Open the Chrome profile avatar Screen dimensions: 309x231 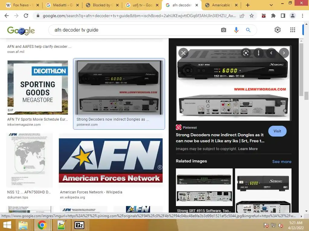tap(293, 16)
